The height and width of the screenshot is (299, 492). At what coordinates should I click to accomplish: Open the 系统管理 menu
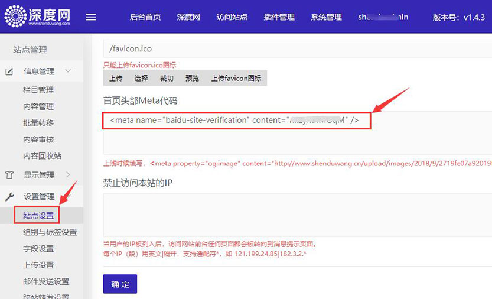pos(326,17)
